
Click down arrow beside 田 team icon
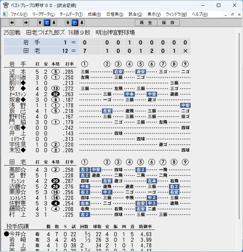pos(82,23)
